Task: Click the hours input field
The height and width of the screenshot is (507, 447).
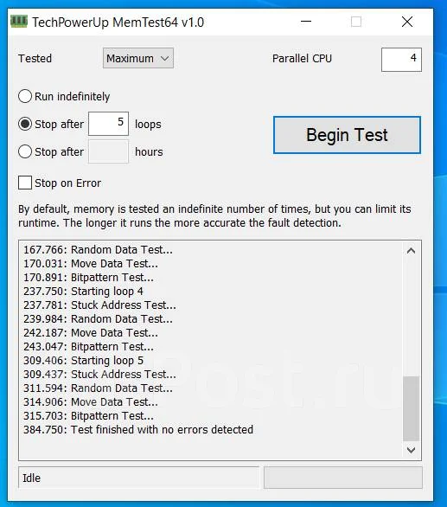Action: pos(108,151)
